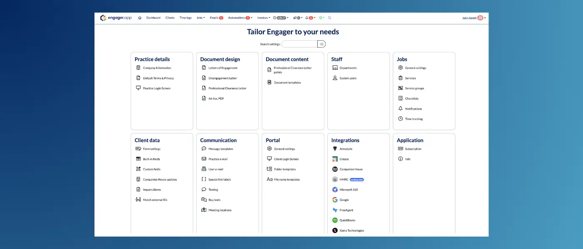Click the Match external IDs icon
The width and height of the screenshot is (583, 249).
(x=138, y=200)
